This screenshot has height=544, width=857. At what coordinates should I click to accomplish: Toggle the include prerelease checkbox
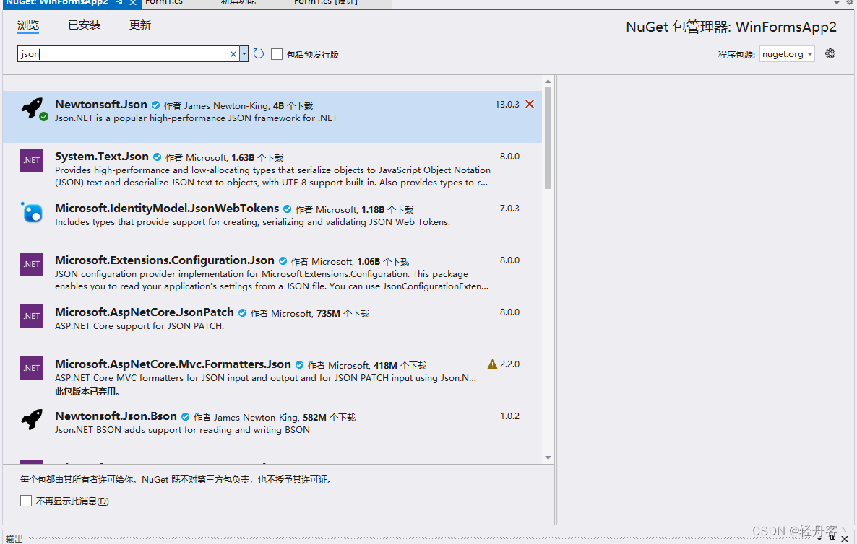[x=277, y=54]
